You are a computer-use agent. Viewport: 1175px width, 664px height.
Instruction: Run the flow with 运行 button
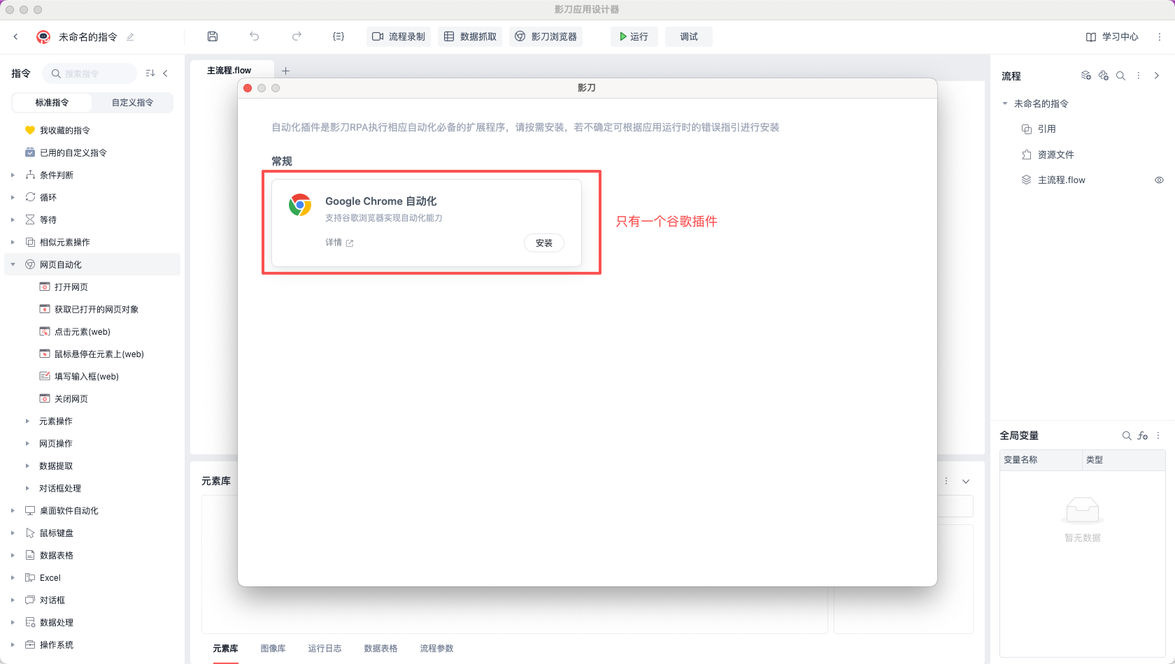634,36
